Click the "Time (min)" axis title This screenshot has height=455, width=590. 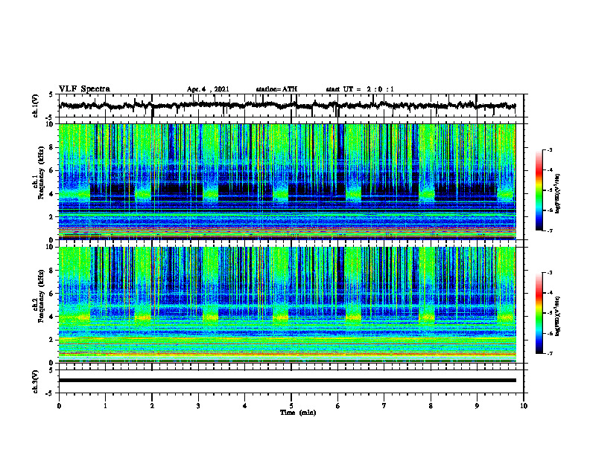point(298,413)
